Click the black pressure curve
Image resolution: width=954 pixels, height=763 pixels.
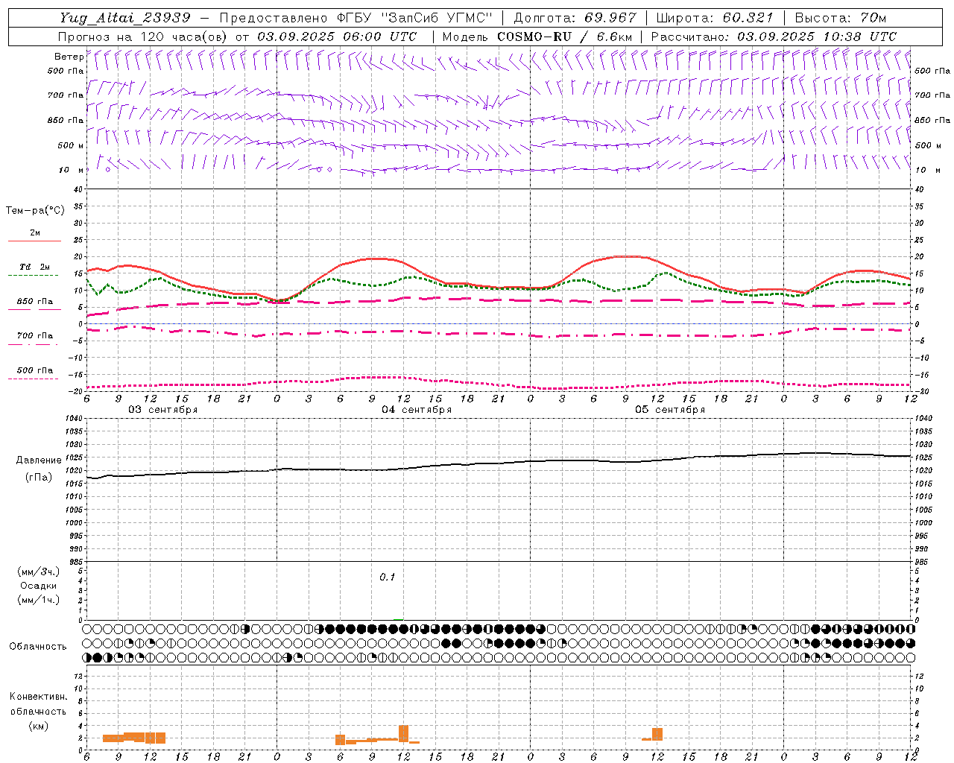click(499, 463)
